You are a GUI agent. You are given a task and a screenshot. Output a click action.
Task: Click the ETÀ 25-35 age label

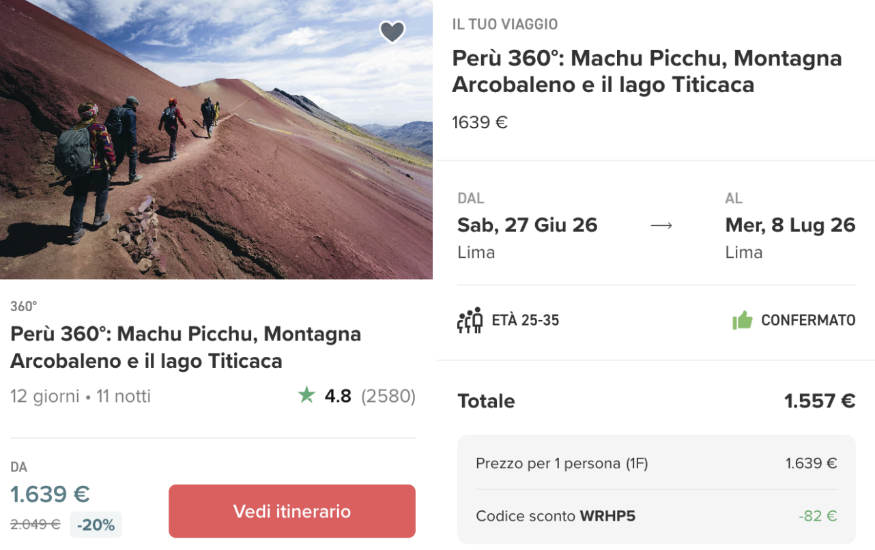[525, 320]
